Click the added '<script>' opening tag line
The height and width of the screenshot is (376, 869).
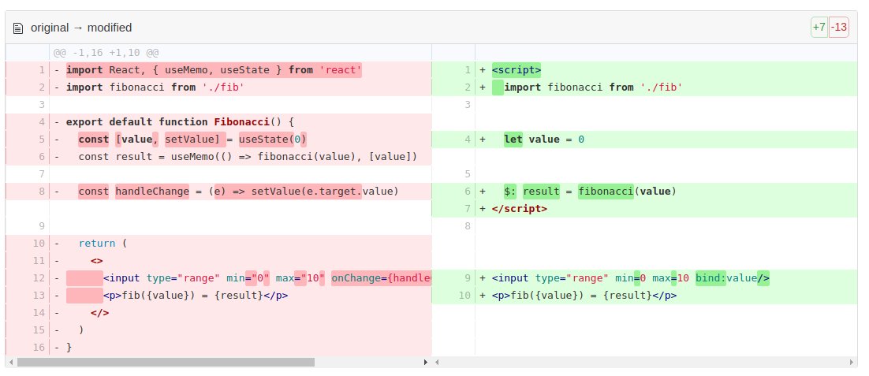[516, 70]
